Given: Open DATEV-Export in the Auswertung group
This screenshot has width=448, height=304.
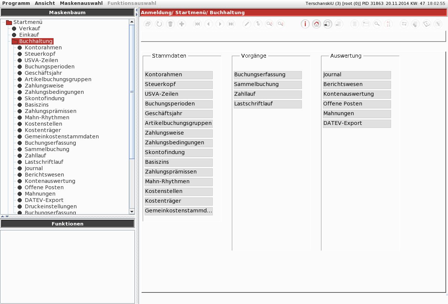Looking at the screenshot, I should (x=357, y=123).
